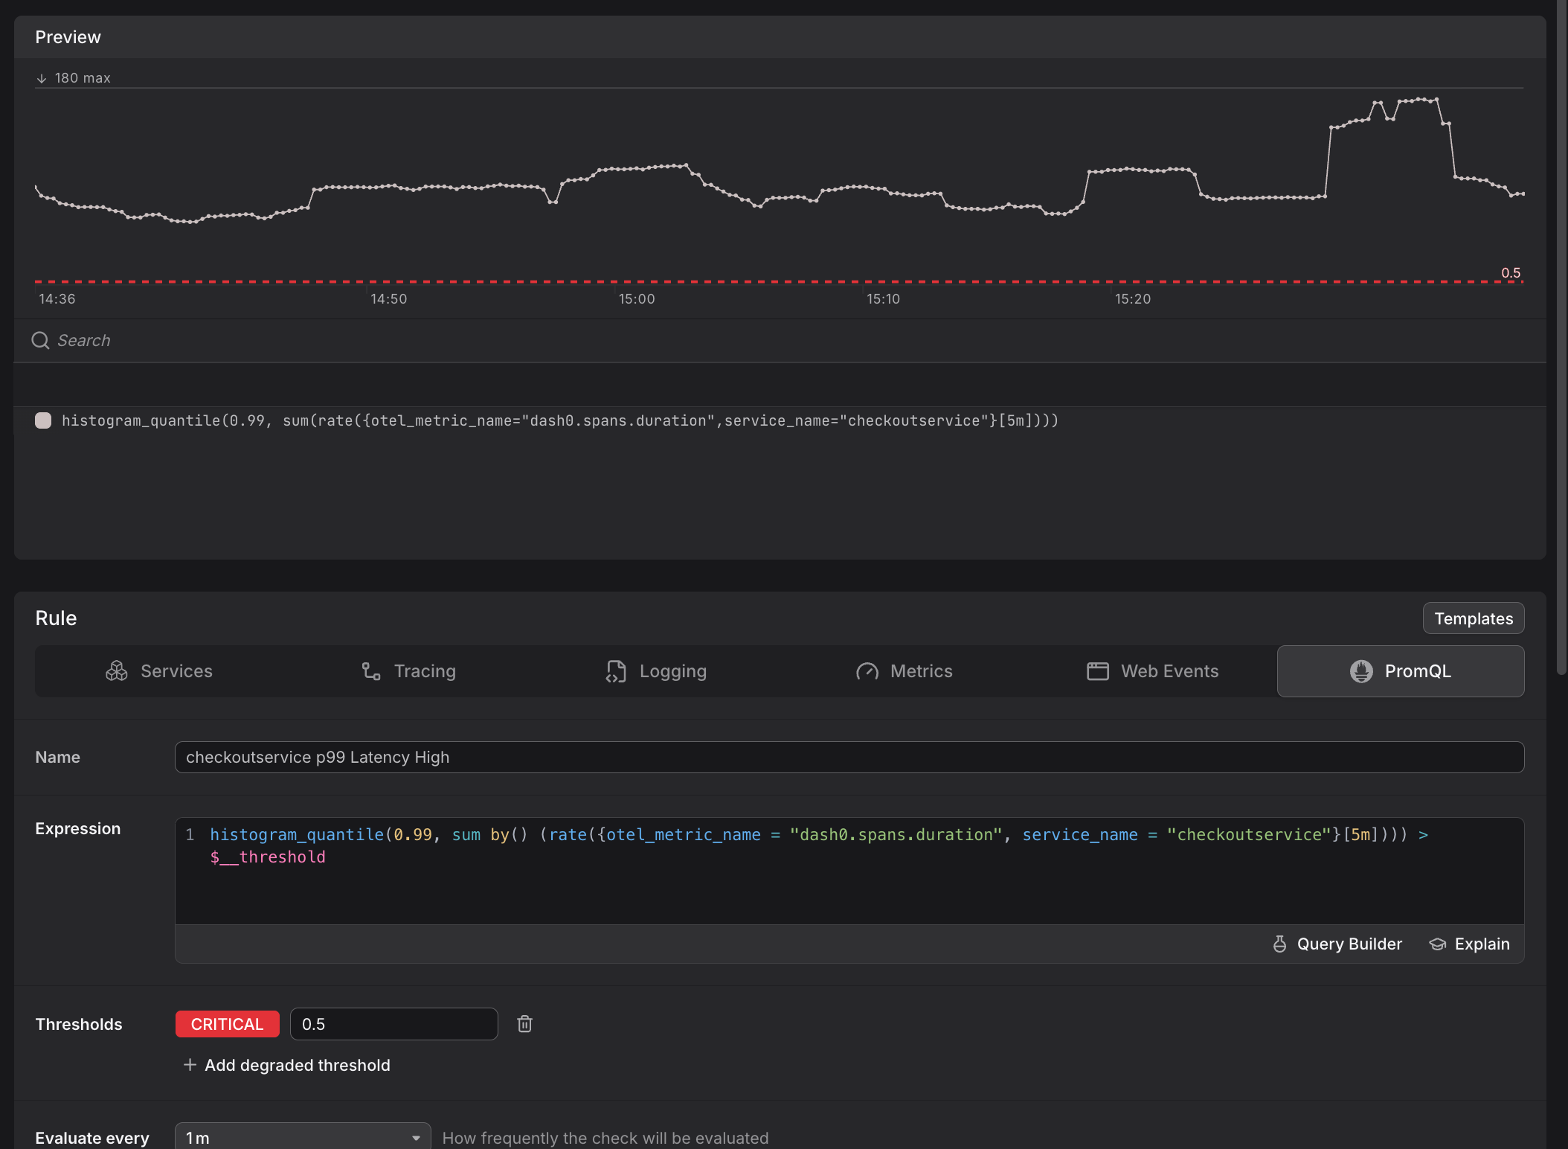The image size is (1568, 1149).
Task: Open the Metrics tab
Action: click(x=905, y=671)
